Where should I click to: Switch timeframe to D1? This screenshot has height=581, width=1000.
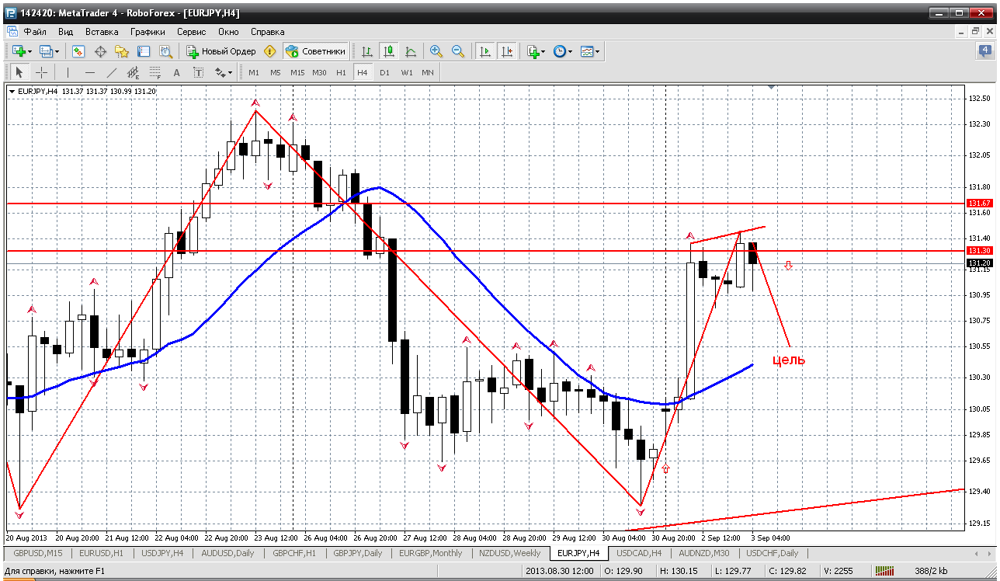pos(384,72)
